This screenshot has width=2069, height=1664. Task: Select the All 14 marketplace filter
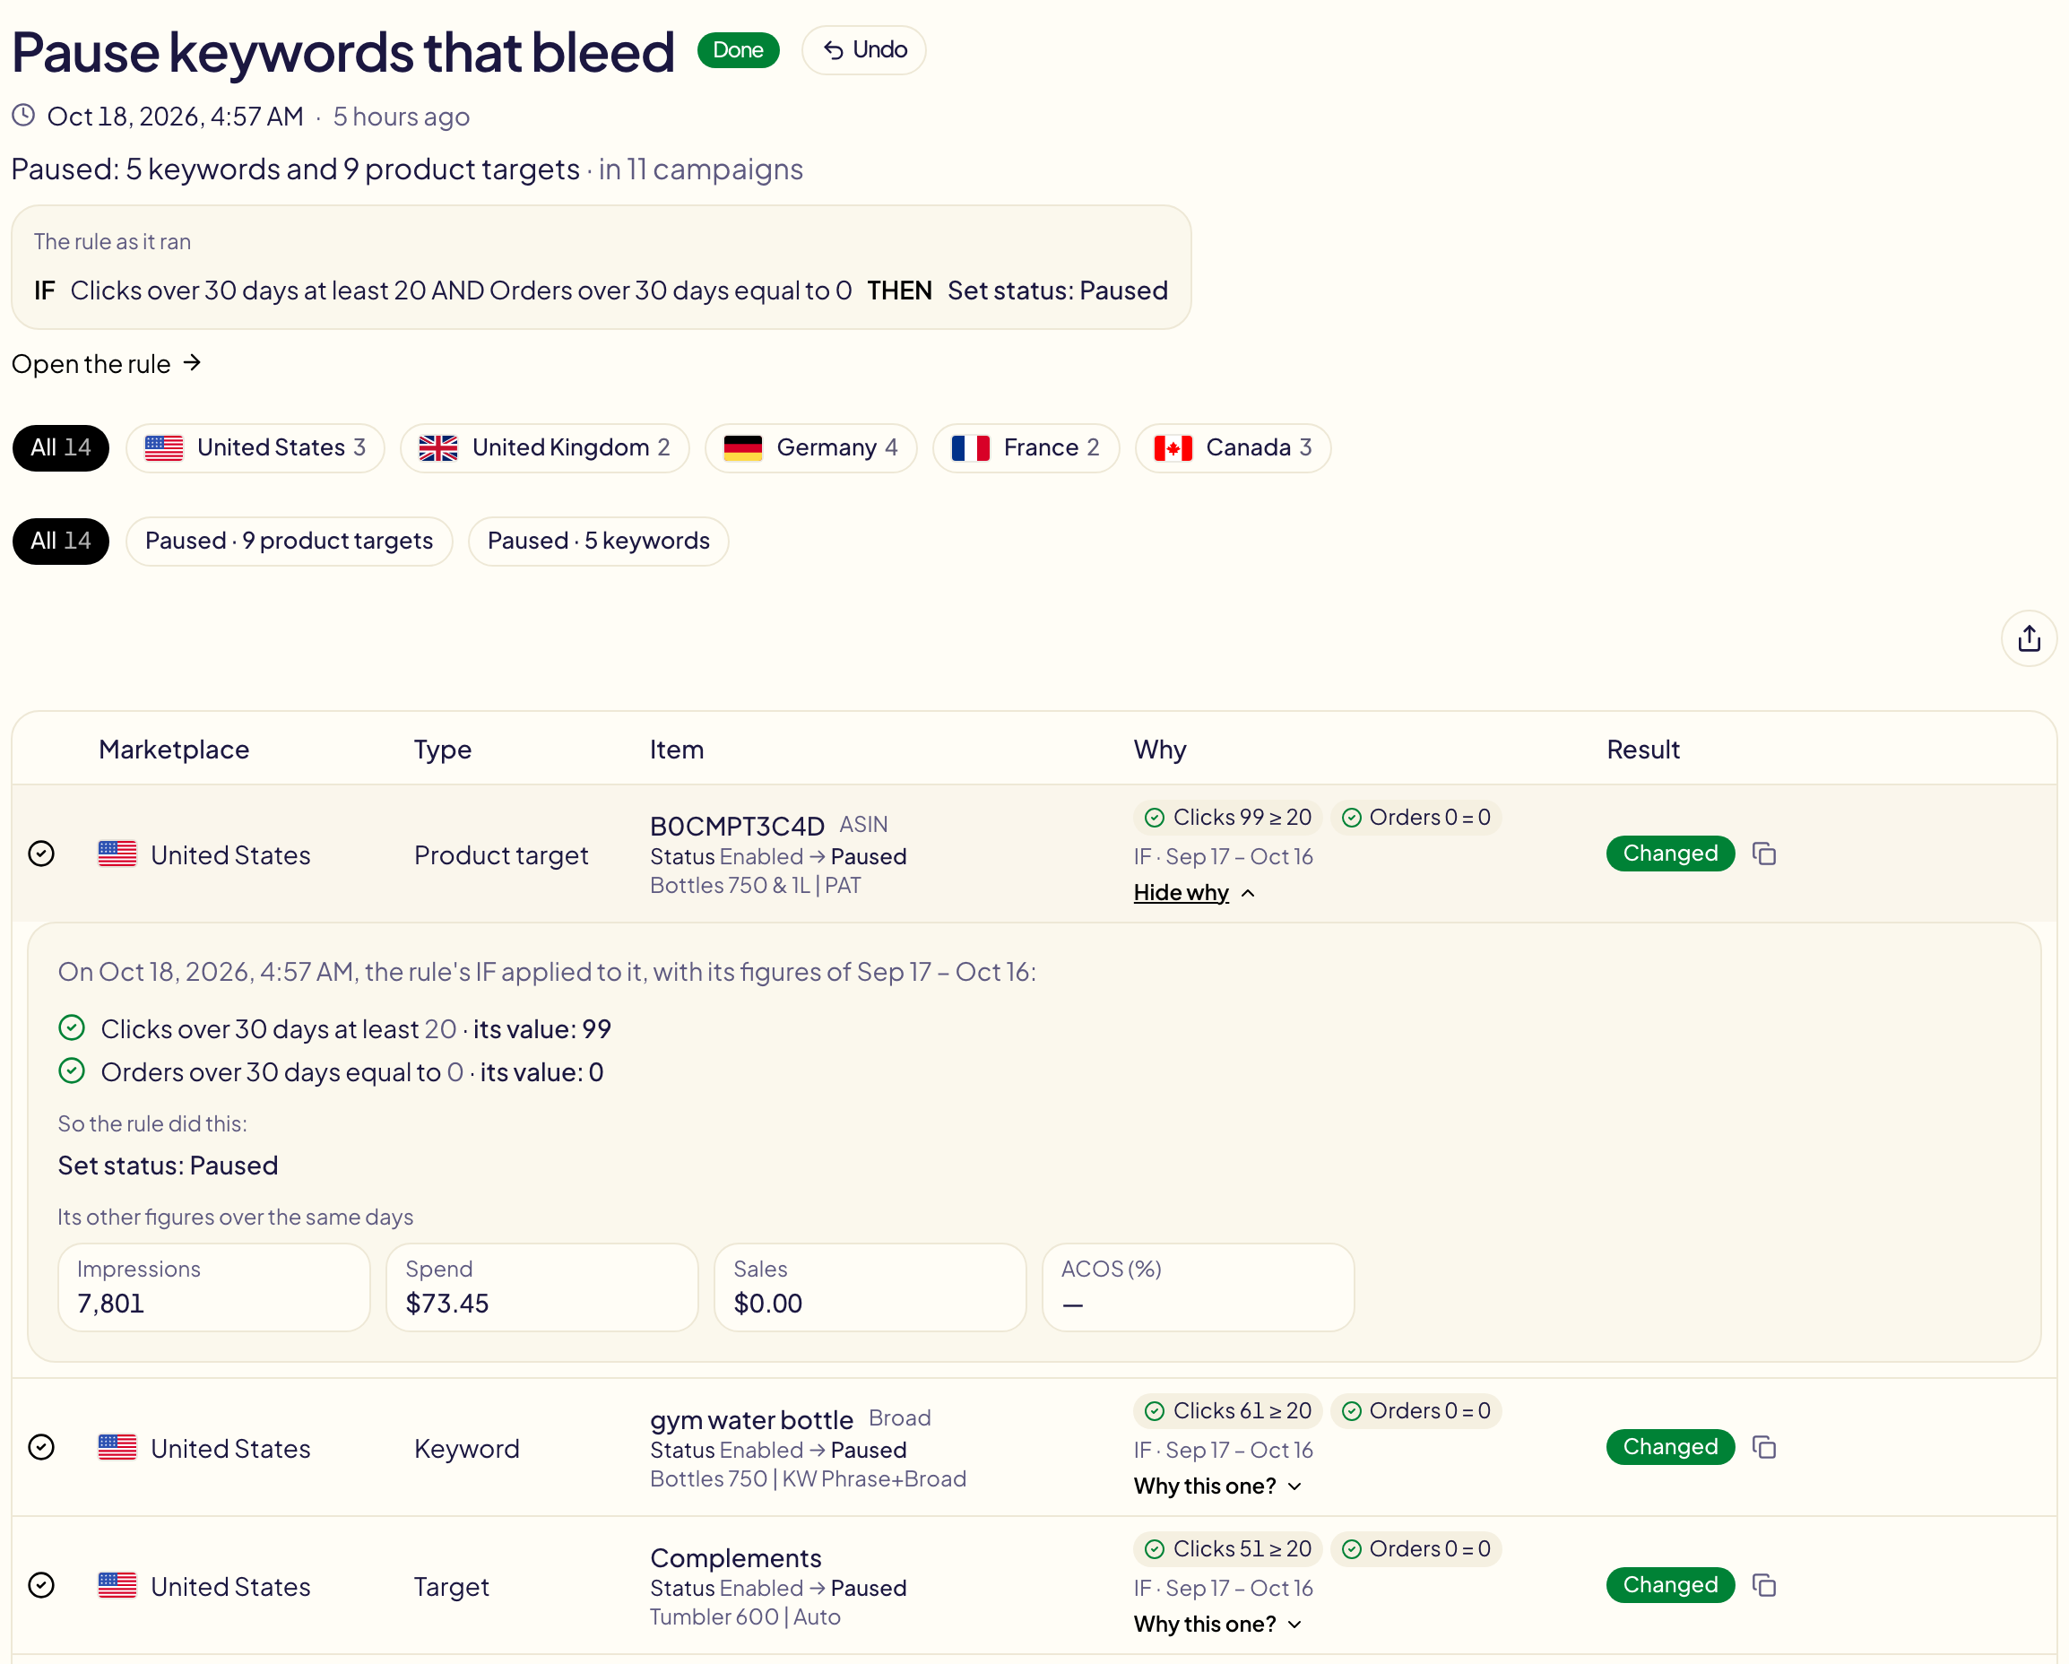(60, 447)
